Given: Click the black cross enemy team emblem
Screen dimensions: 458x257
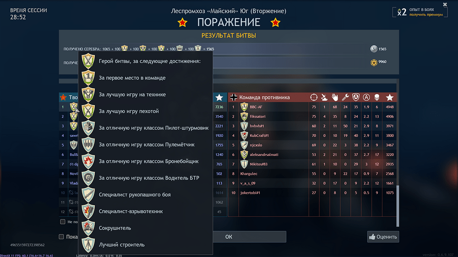Looking at the screenshot, I should coord(234,97).
